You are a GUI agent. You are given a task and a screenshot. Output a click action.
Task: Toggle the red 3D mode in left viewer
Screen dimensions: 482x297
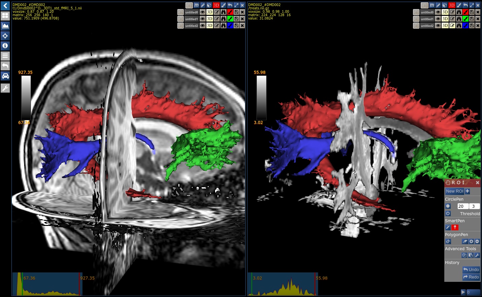coord(216,5)
